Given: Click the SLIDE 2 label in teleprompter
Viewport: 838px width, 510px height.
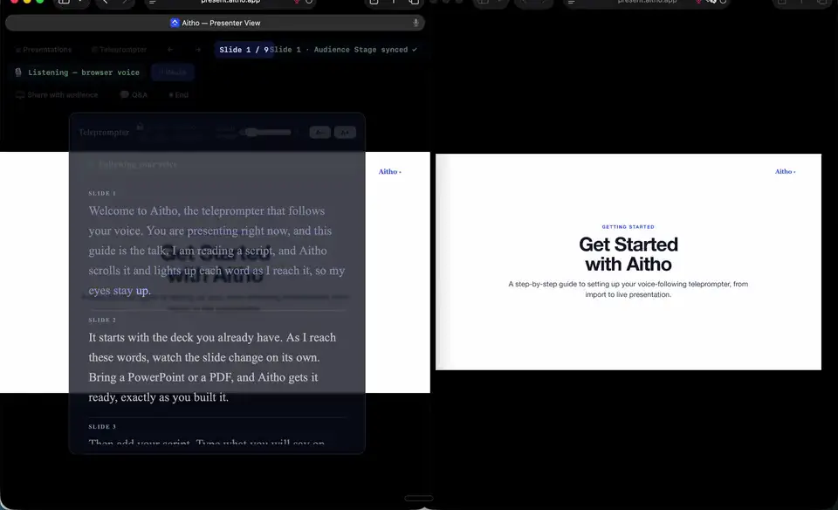Looking at the screenshot, I should (102, 320).
